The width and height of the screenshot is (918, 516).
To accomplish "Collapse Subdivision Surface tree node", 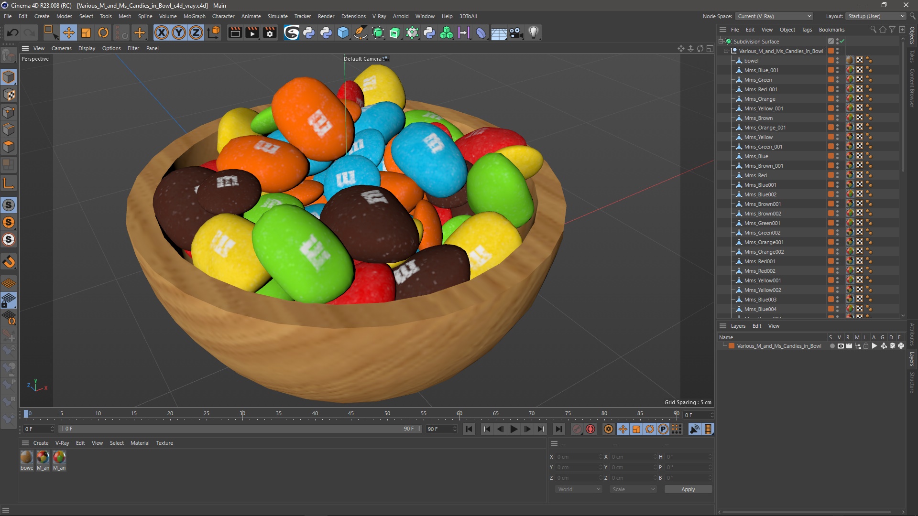I will click(x=721, y=42).
